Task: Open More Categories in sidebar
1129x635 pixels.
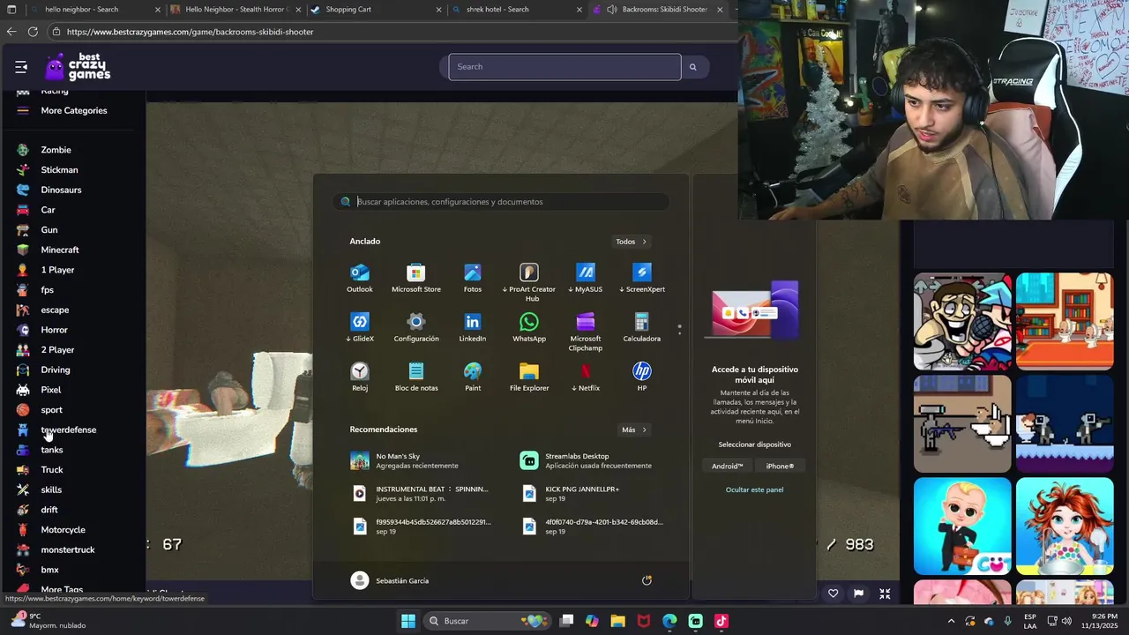Action: 74,110
